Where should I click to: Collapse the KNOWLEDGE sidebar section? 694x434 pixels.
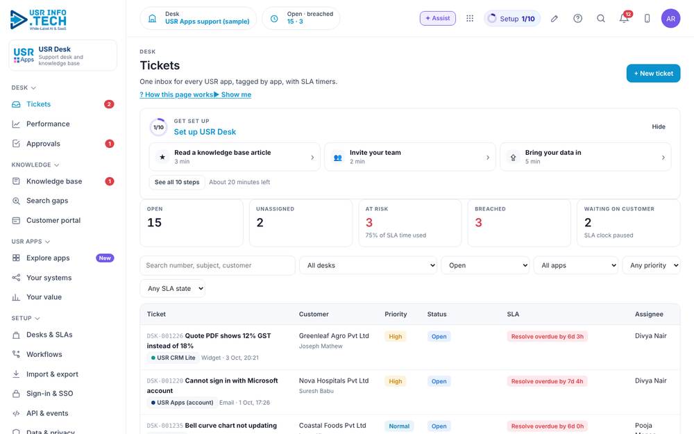point(35,165)
